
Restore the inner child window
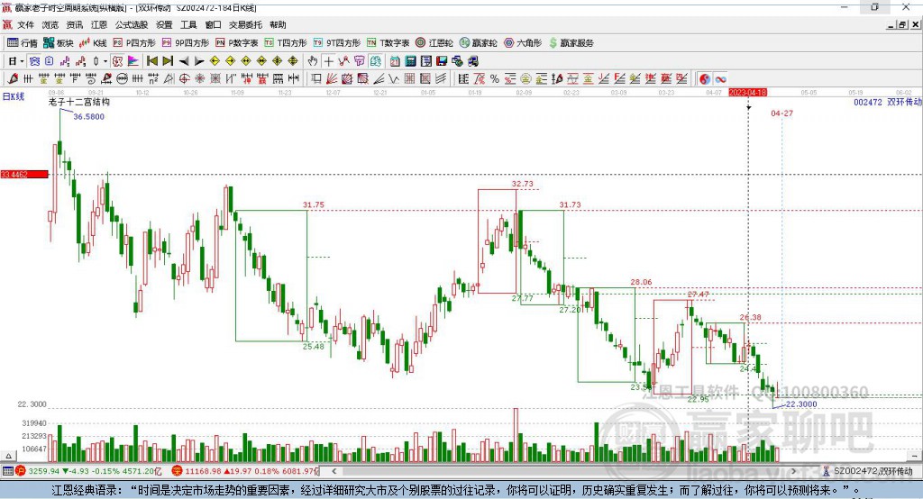902,24
